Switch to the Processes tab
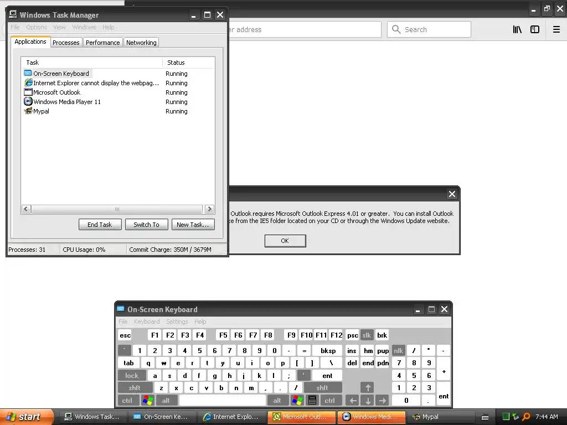This screenshot has width=567, height=425. 66,42
